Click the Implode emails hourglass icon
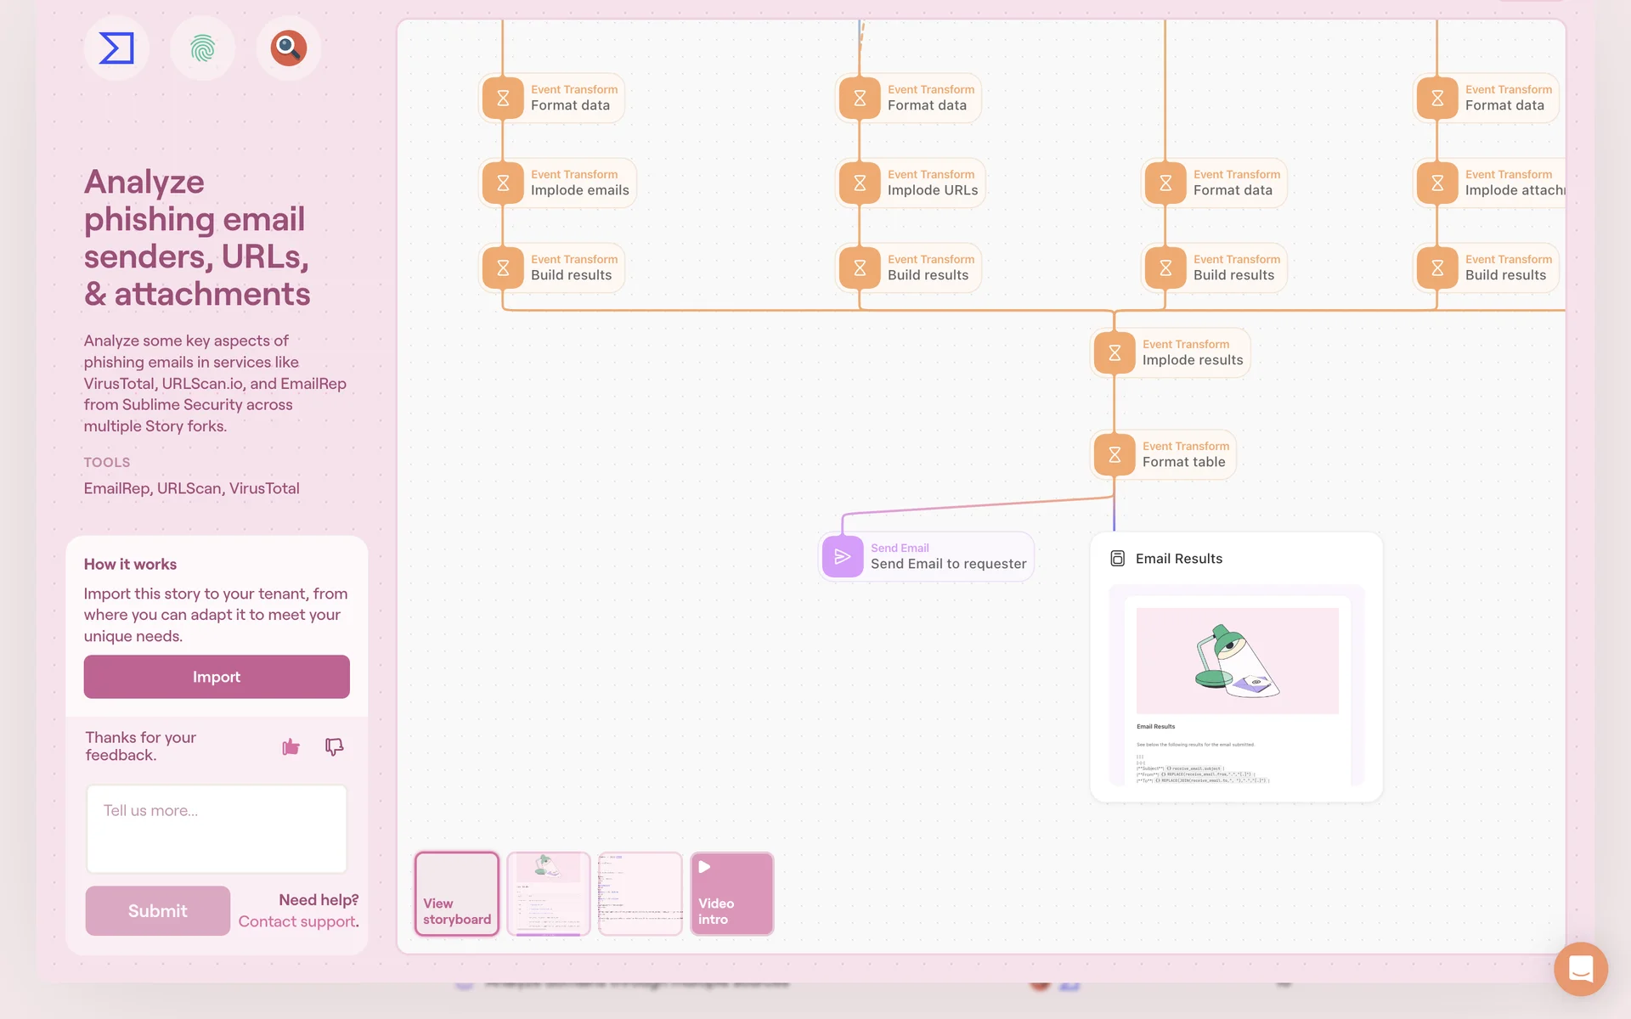This screenshot has width=1631, height=1019. [503, 183]
